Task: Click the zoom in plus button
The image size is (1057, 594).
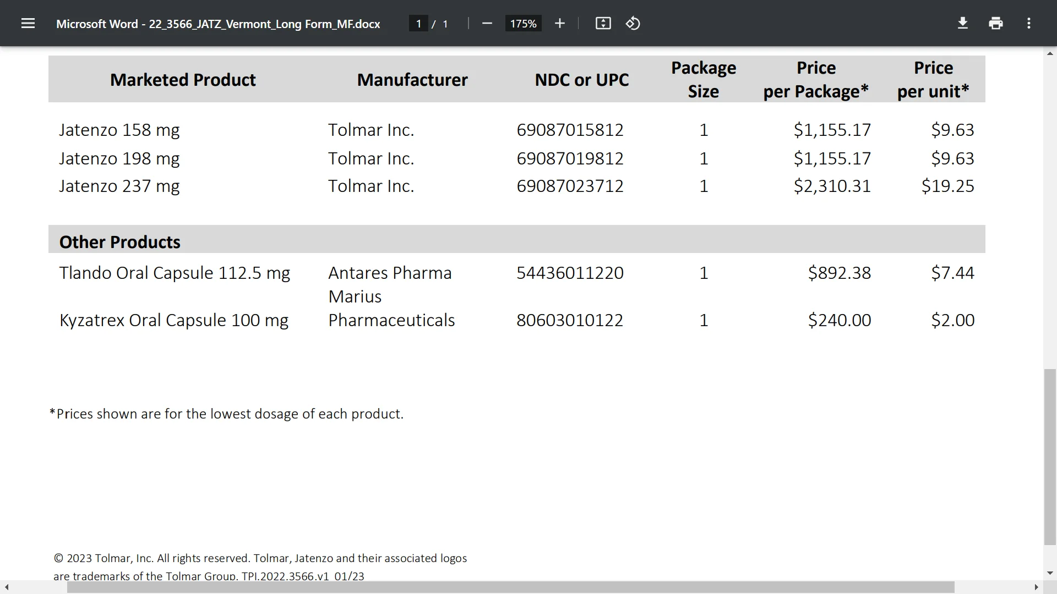Action: [560, 23]
